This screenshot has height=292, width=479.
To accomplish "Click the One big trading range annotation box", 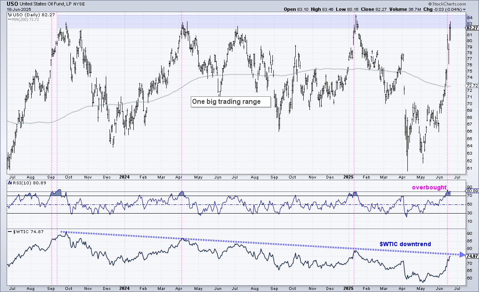I will (x=231, y=102).
